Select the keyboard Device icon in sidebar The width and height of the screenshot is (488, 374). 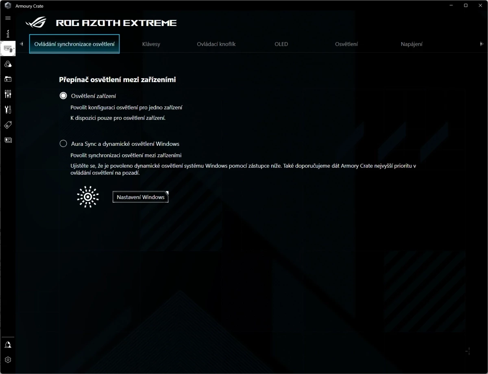click(x=8, y=49)
